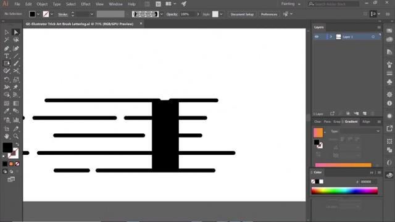The image size is (395, 222).
Task: Select the Hand tool
Action: click(x=7, y=136)
